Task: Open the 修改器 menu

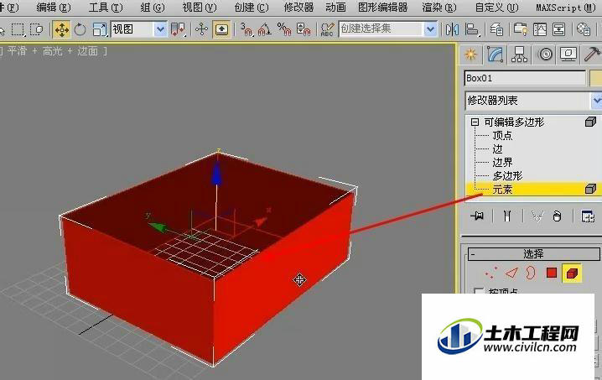Action: [298, 8]
